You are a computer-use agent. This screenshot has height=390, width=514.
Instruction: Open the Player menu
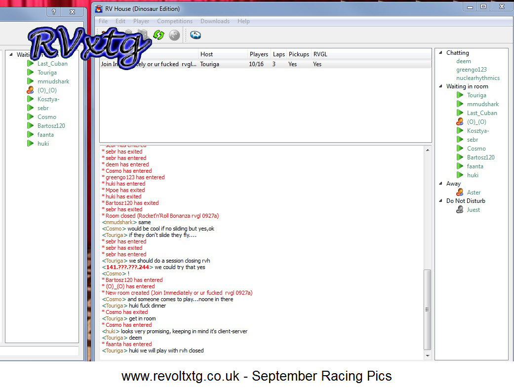141,21
